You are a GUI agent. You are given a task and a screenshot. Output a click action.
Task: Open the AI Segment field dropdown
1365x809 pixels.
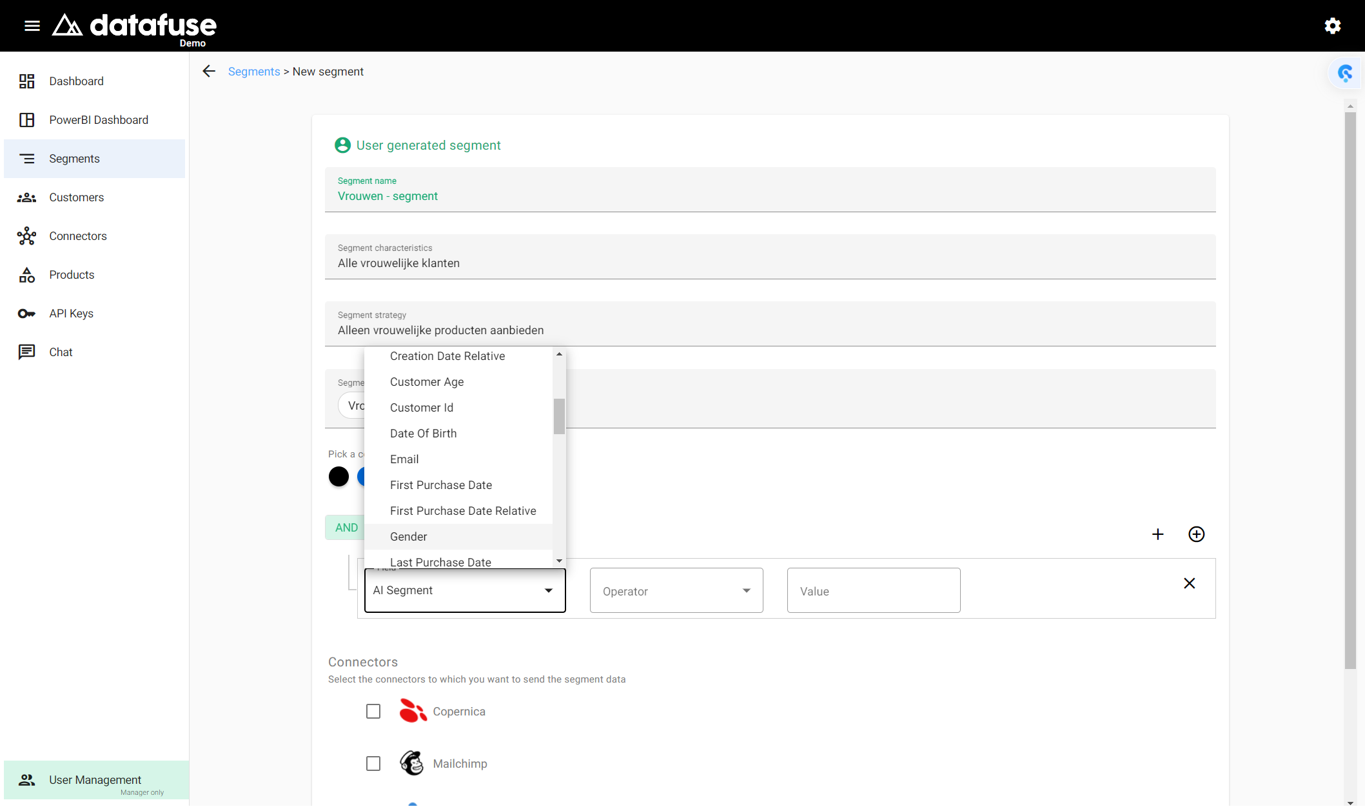[465, 590]
